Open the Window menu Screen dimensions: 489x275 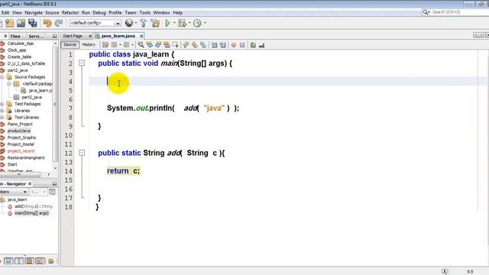coord(161,13)
